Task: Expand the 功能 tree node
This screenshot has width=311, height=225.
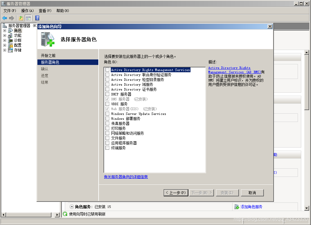Action: (x=5, y=36)
